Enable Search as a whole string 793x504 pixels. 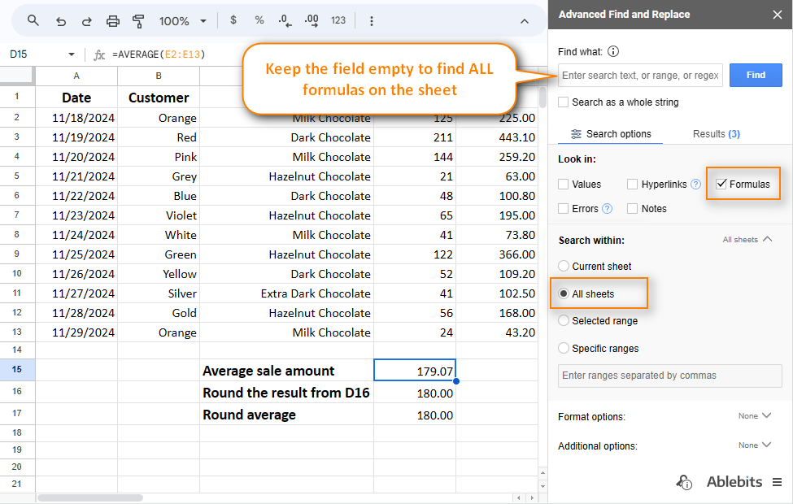pos(564,102)
